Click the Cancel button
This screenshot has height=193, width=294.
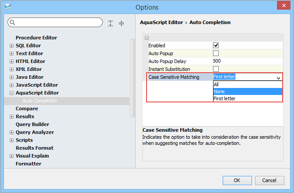(269, 180)
